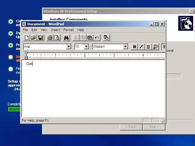This screenshot has width=195, height=146.
Task: Close the Windows XP Setup window
Action: [192, 11]
